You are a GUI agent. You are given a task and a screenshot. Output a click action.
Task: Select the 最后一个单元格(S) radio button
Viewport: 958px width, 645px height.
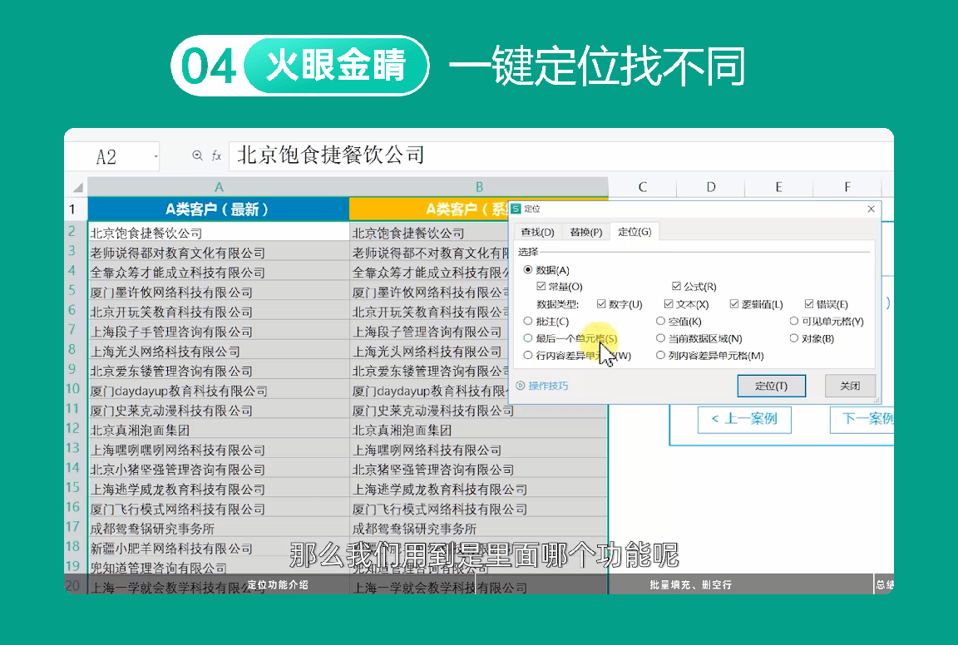click(528, 338)
